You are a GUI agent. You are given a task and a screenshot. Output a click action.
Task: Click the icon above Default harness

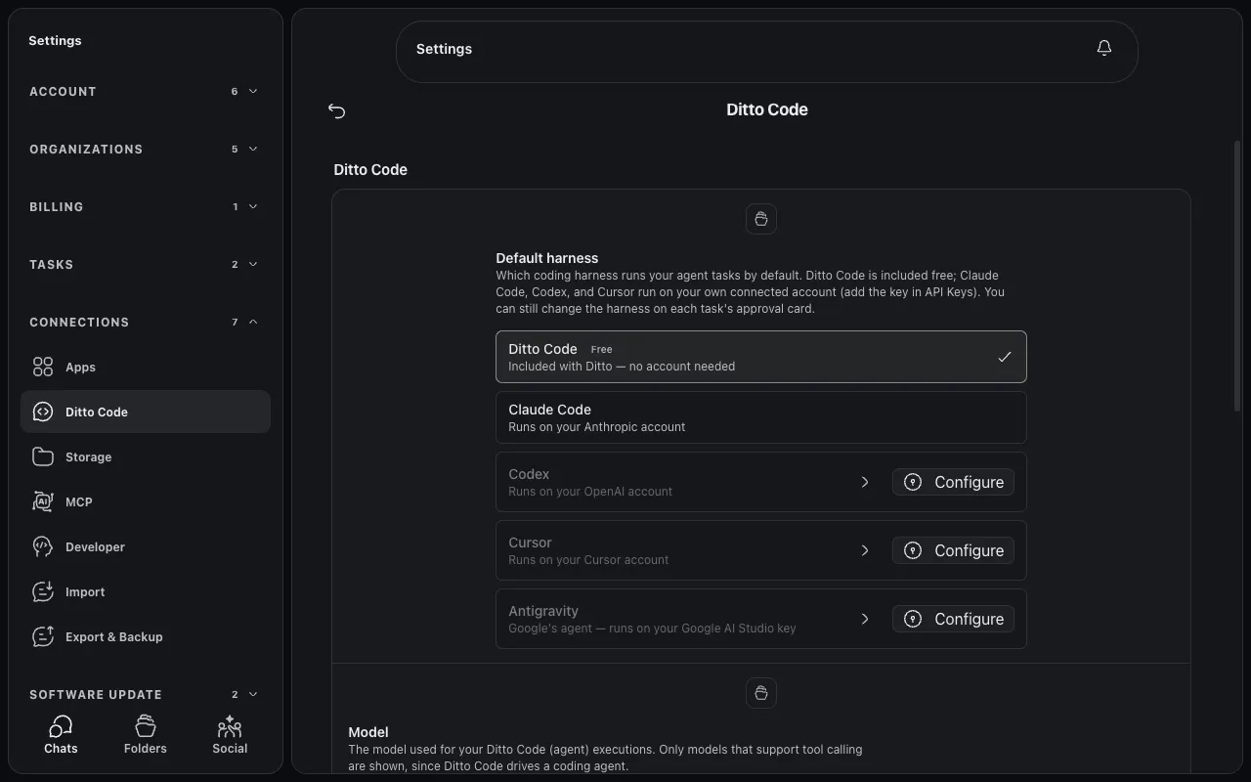point(761,219)
